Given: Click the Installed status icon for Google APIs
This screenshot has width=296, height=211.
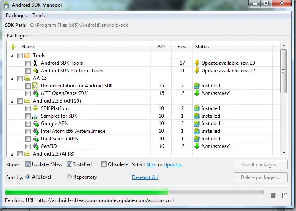Looking at the screenshot, I should (197, 124).
